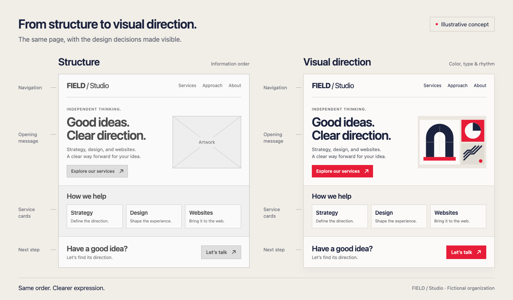The image size is (513, 300).
Task: Open the Design card in the Structure wireframe
Action: [154, 216]
